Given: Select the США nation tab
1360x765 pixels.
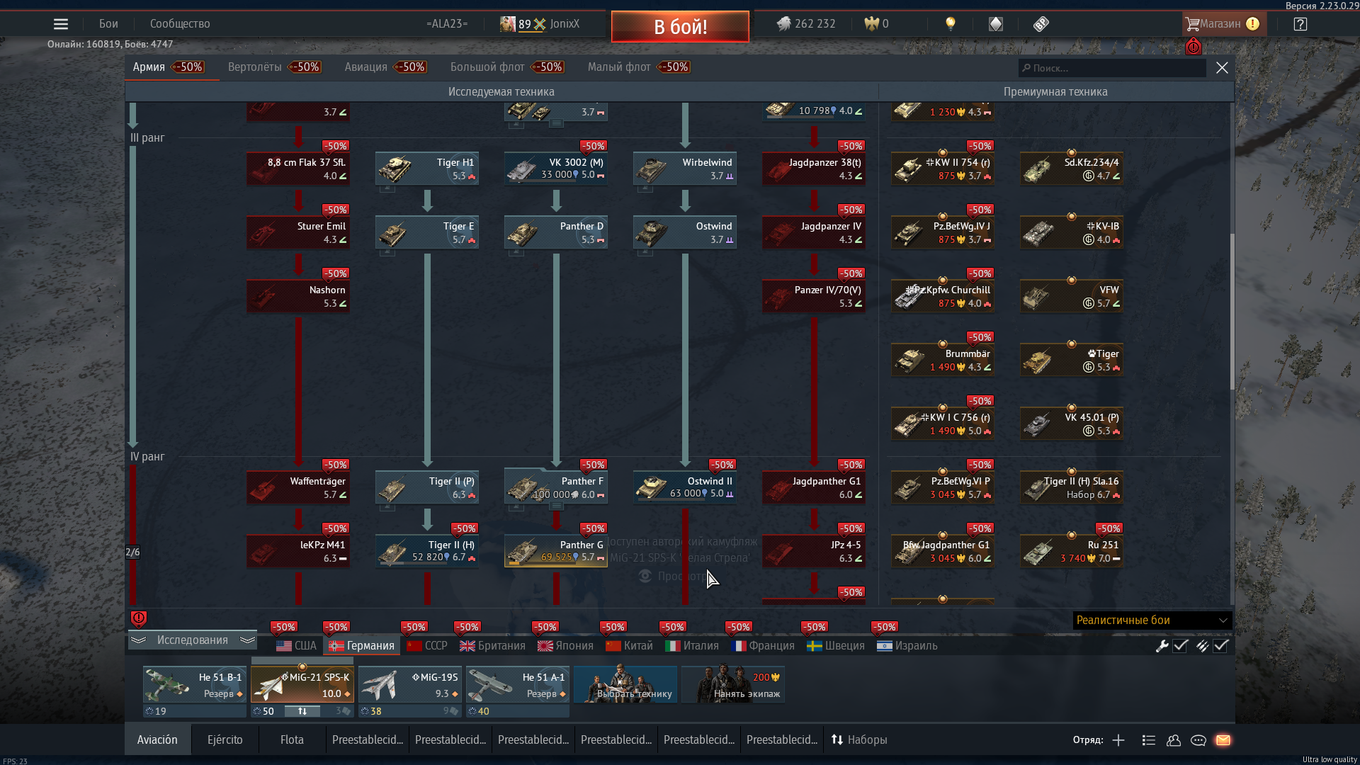Looking at the screenshot, I should [297, 646].
